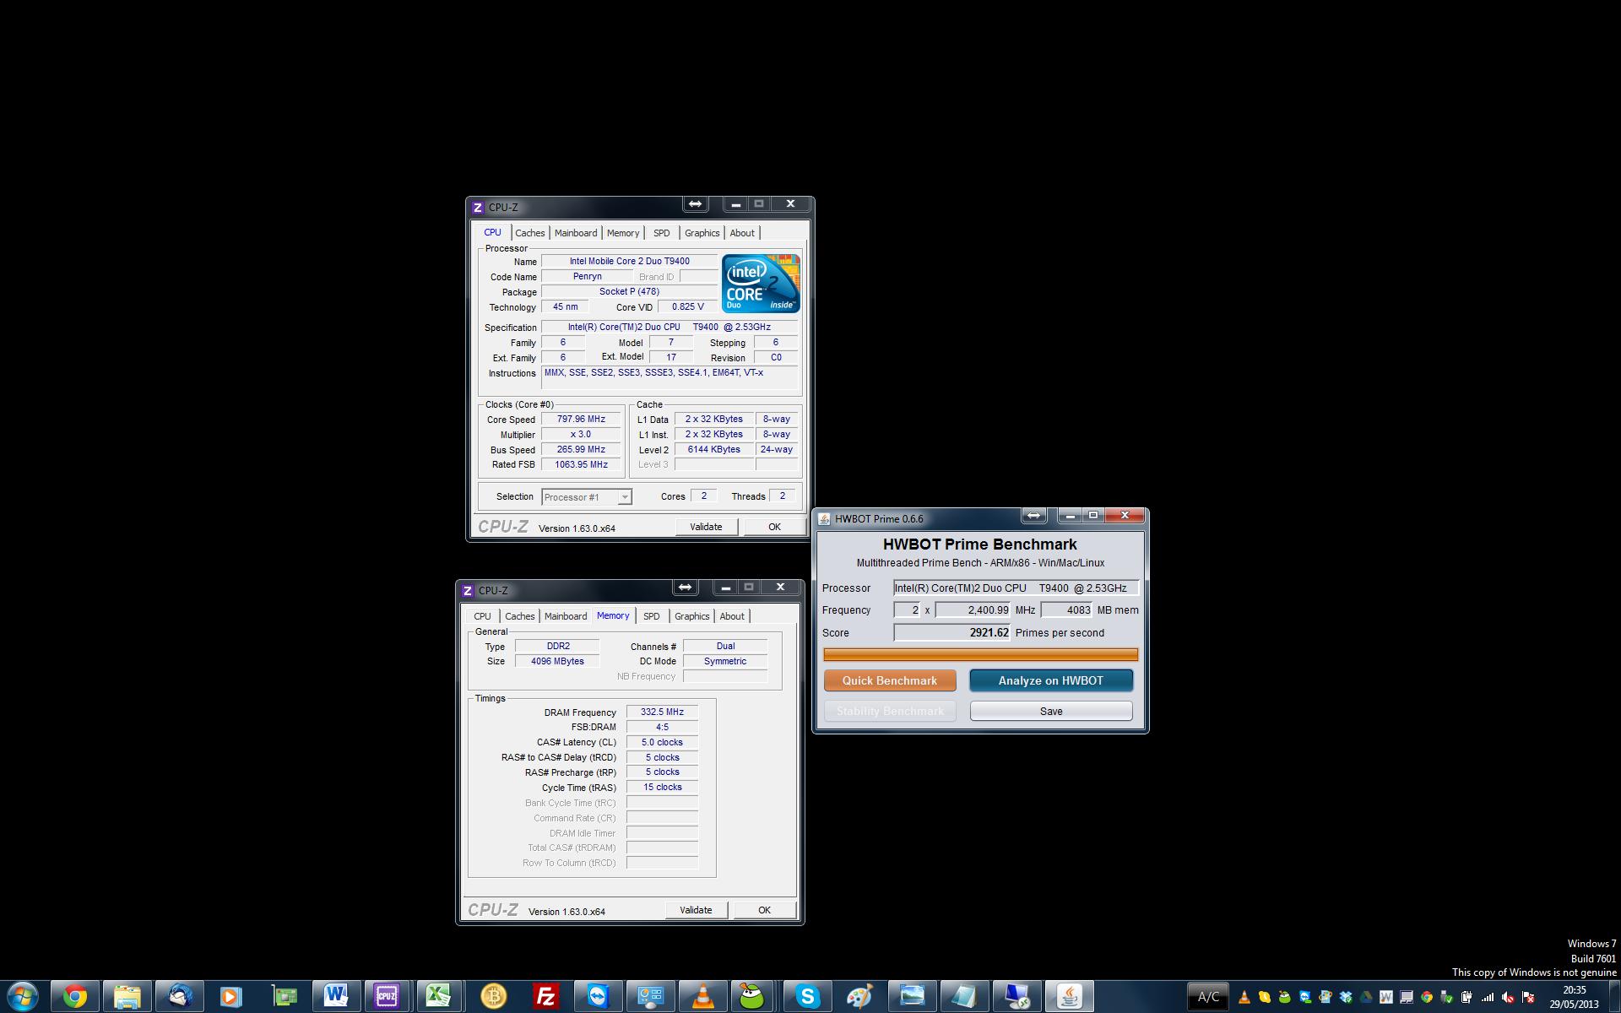
Task: Open SPD tab in upper CPU-Z window
Action: (x=662, y=233)
